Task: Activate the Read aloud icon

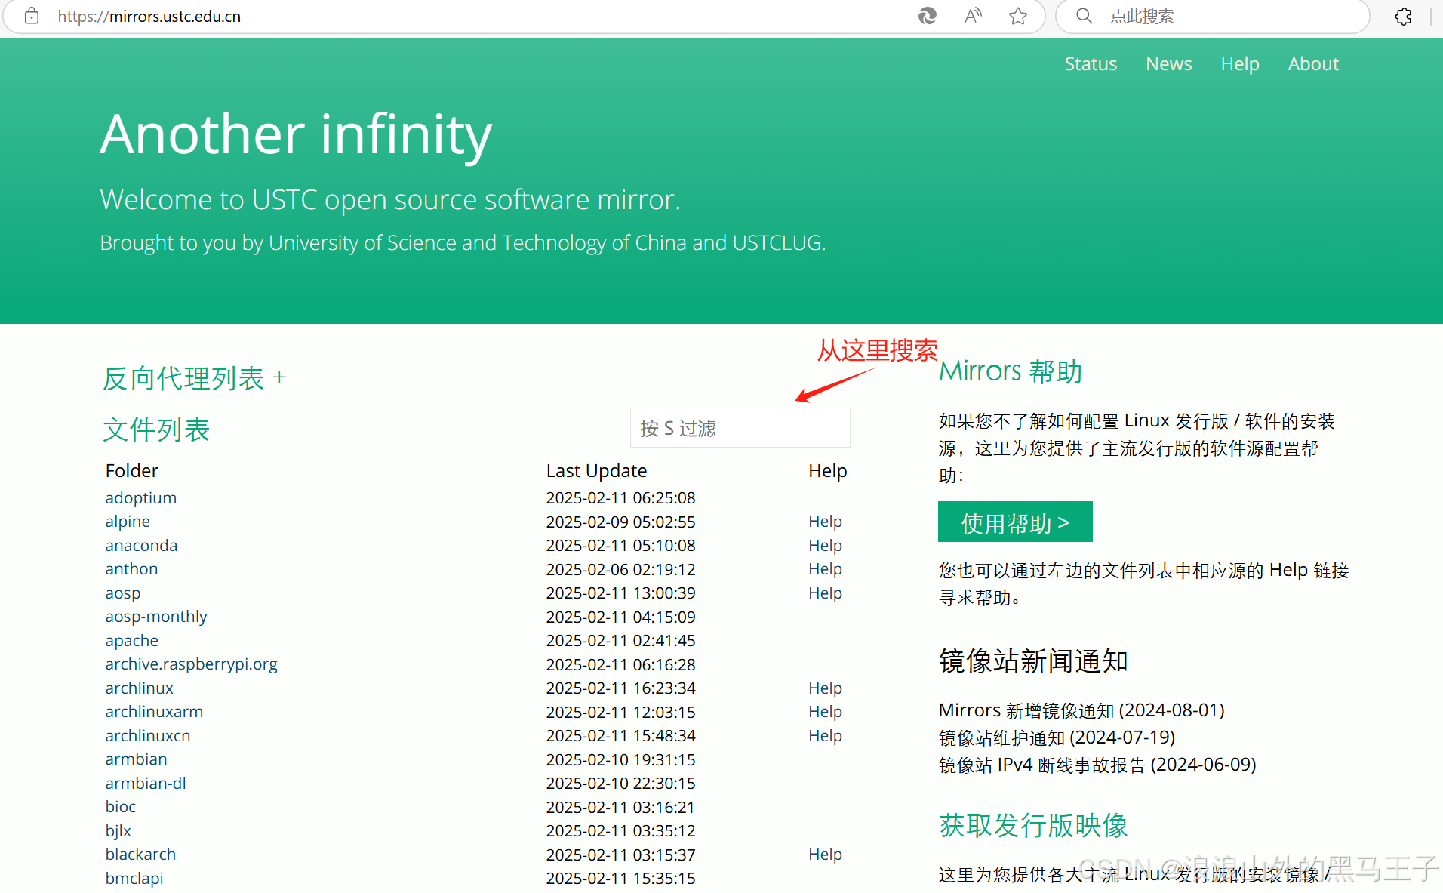Action: (x=973, y=16)
